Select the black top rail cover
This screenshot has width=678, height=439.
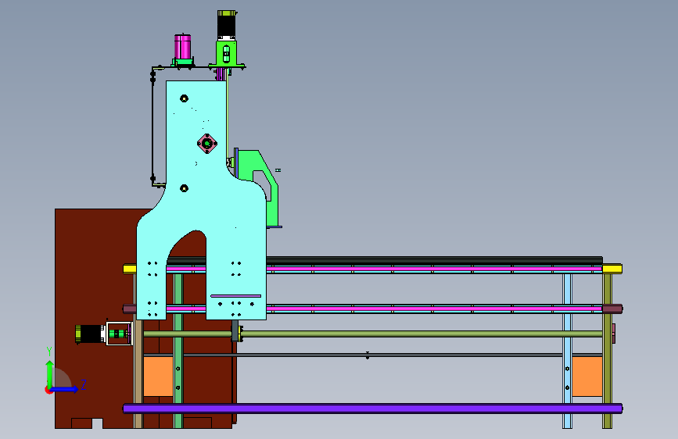point(432,259)
